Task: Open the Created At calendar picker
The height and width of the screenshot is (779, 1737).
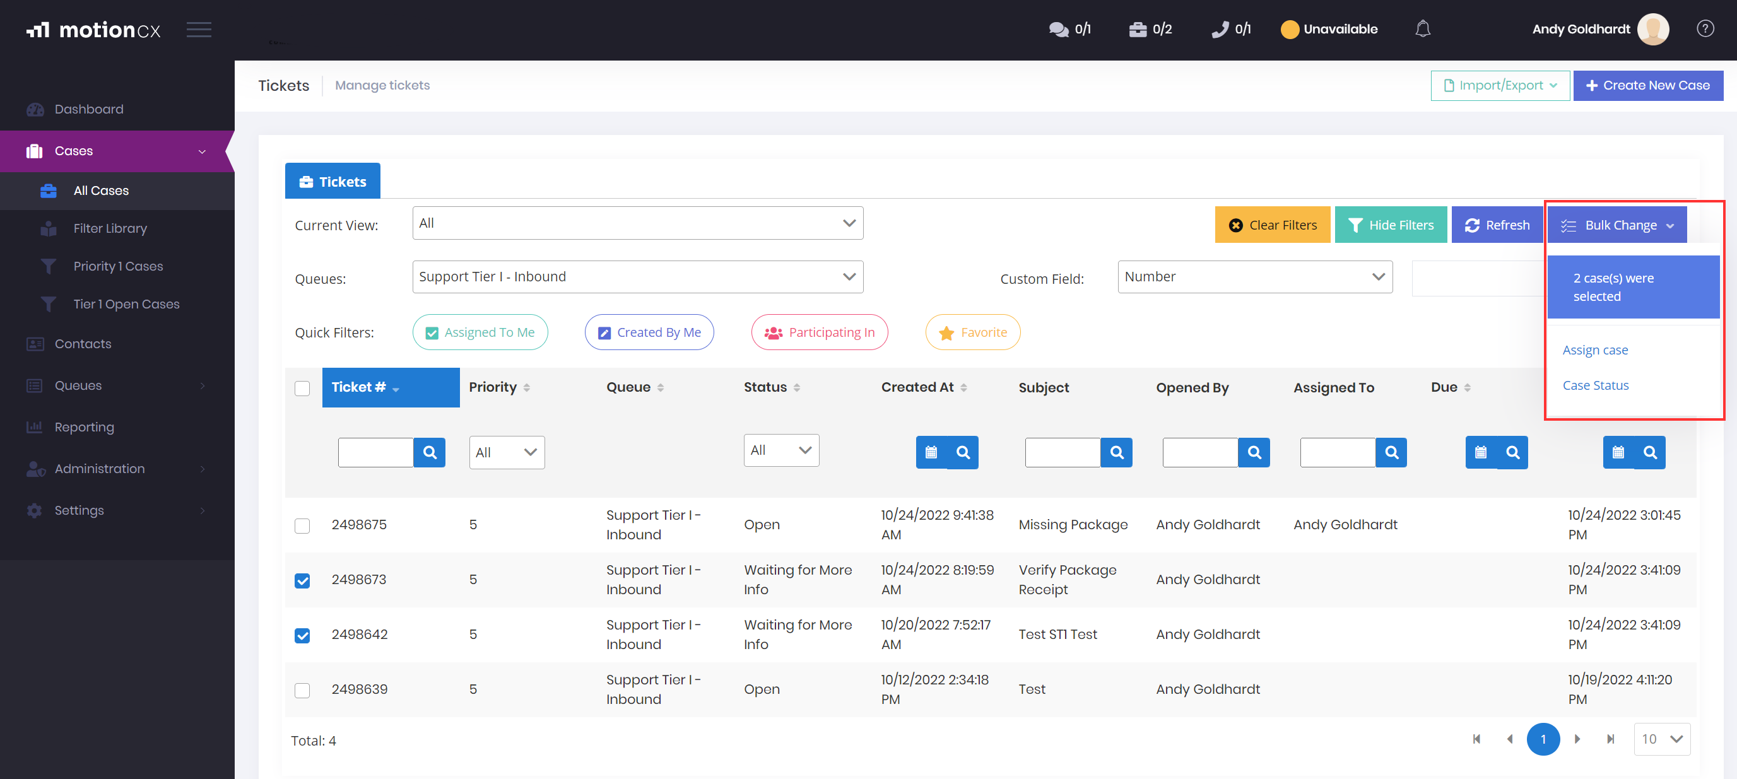Action: tap(931, 452)
